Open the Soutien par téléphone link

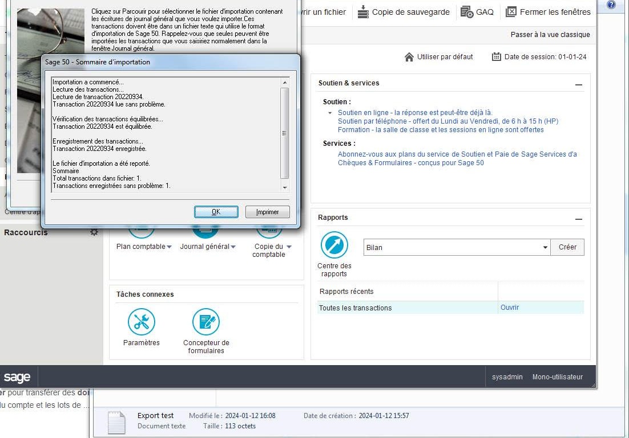tap(448, 121)
